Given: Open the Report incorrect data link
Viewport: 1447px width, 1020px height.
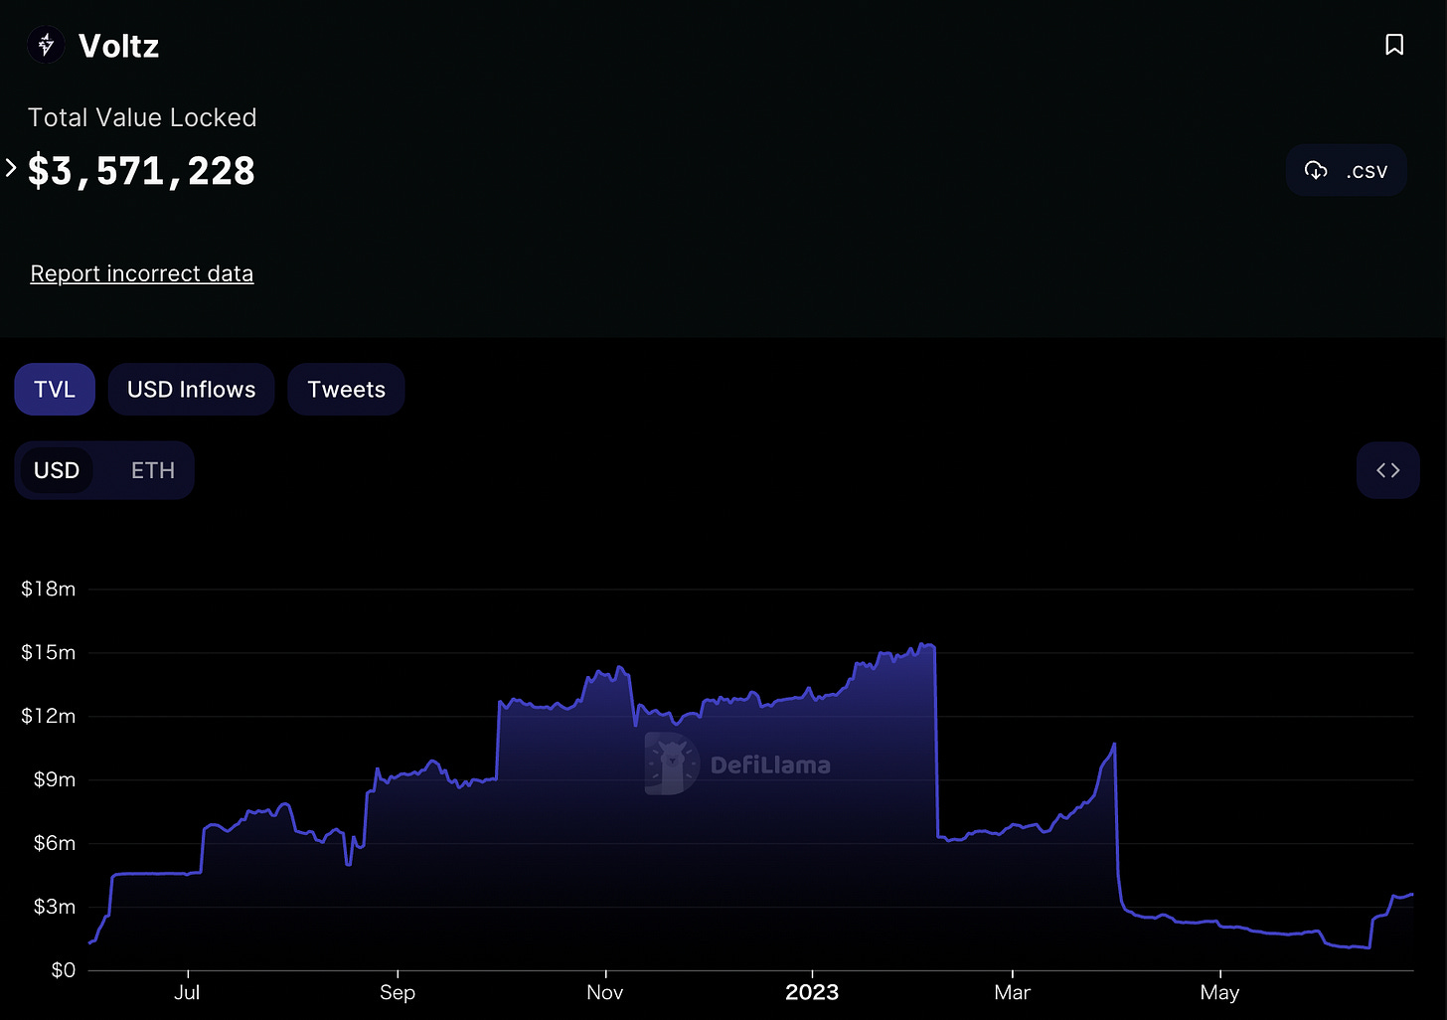Looking at the screenshot, I should click(x=142, y=273).
